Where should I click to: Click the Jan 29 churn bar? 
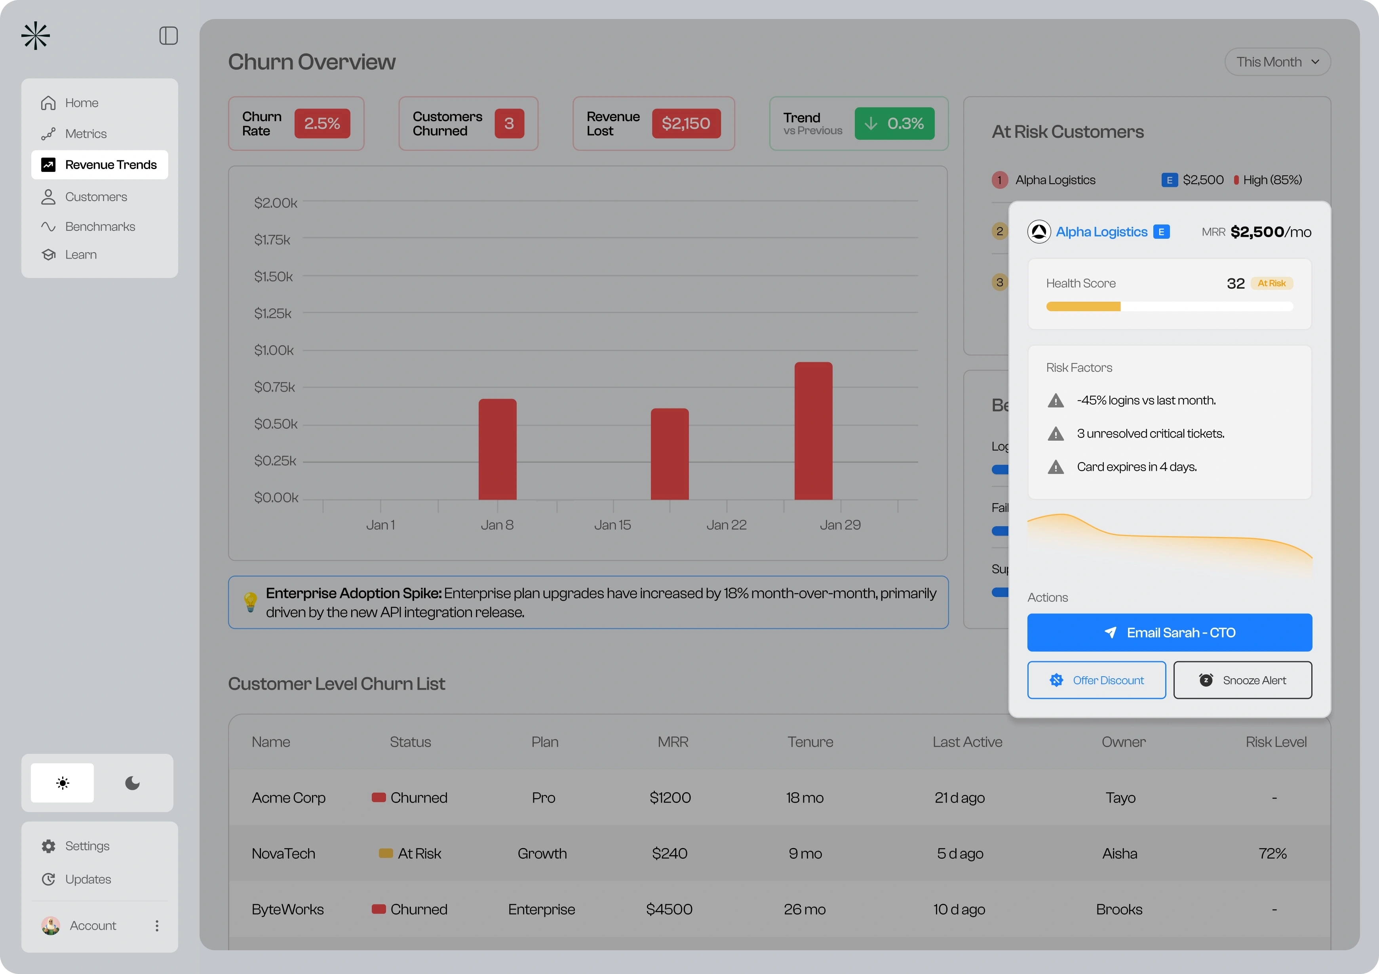coord(813,431)
